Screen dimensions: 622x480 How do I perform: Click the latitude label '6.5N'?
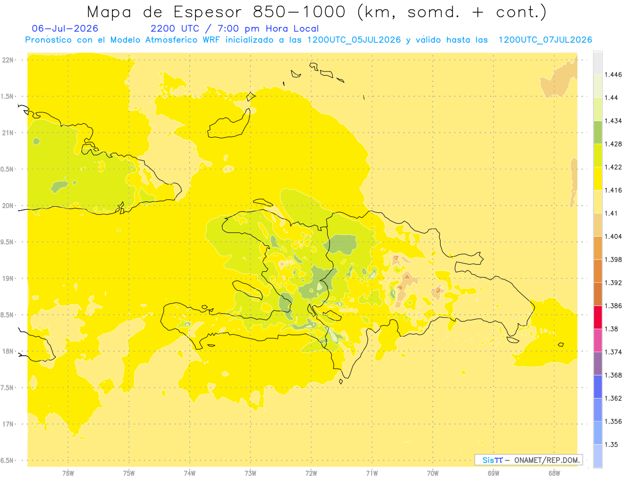pyautogui.click(x=8, y=460)
